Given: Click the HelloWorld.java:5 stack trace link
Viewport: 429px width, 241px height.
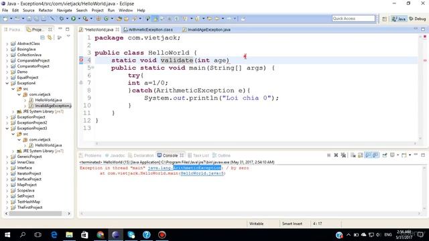Looking at the screenshot, I should pos(202,173).
